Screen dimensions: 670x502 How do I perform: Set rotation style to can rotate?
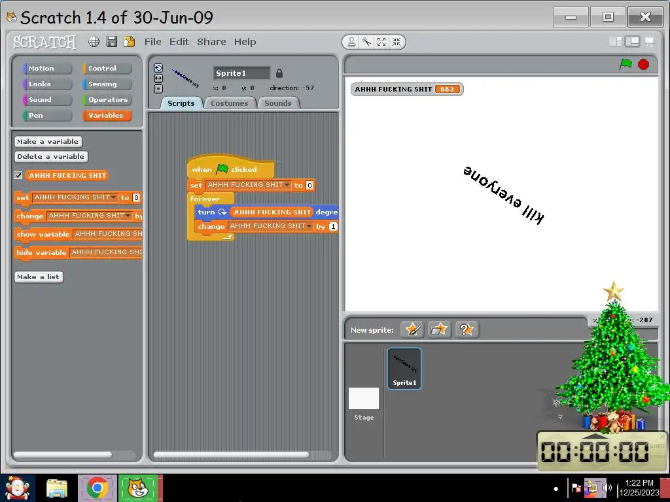pyautogui.click(x=158, y=68)
